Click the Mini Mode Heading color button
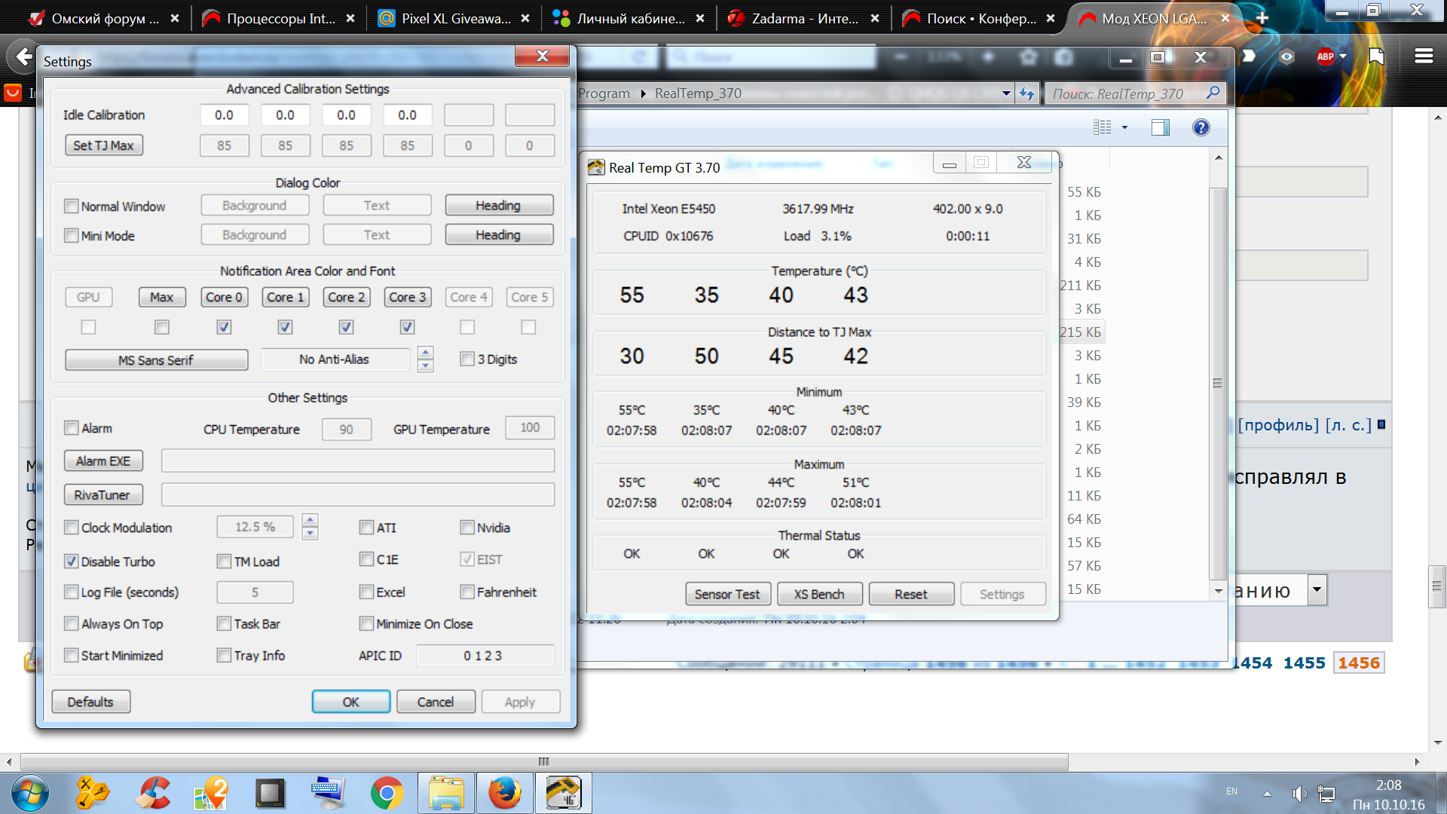The height and width of the screenshot is (814, 1447). [498, 235]
